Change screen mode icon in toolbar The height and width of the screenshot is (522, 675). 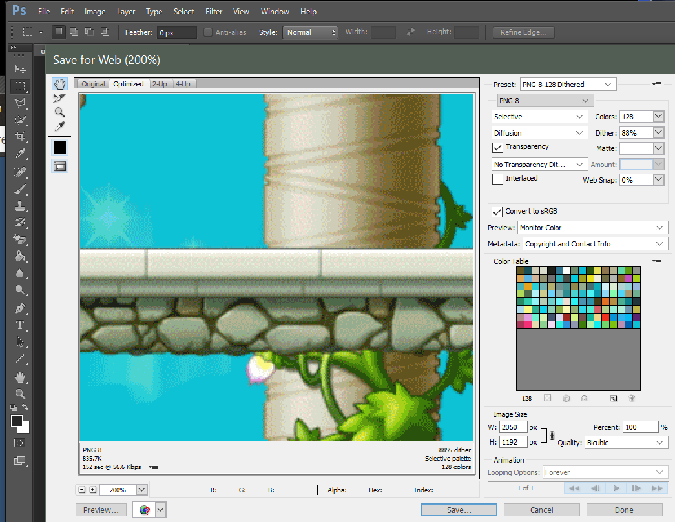(20, 461)
